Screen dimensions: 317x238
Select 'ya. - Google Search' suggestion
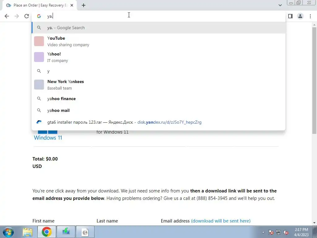[158, 28]
